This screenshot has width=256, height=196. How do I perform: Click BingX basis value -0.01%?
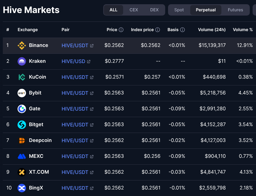(x=177, y=188)
